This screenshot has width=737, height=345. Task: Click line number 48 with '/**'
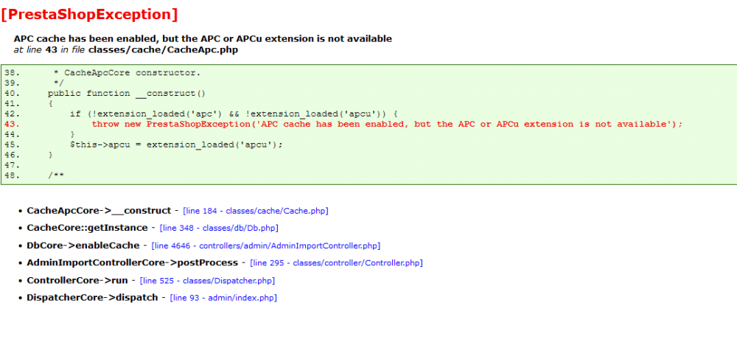pyautogui.click(x=35, y=175)
